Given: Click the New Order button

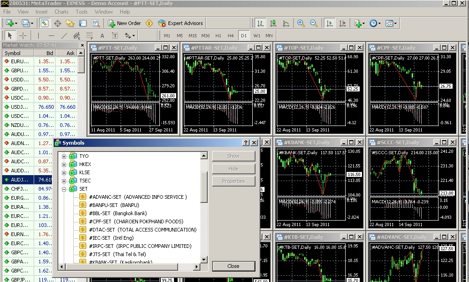Looking at the screenshot, I should 124,23.
